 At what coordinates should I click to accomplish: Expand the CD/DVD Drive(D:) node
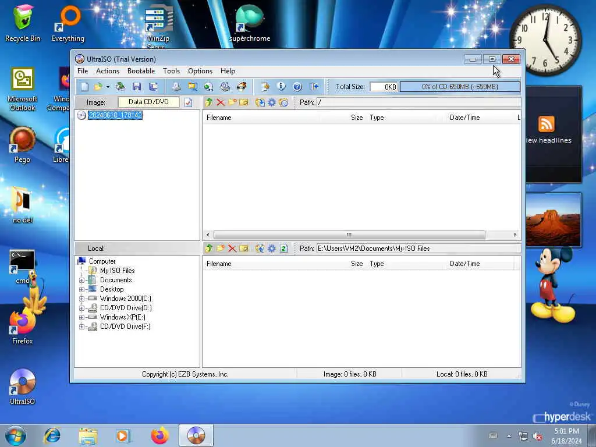(x=81, y=308)
